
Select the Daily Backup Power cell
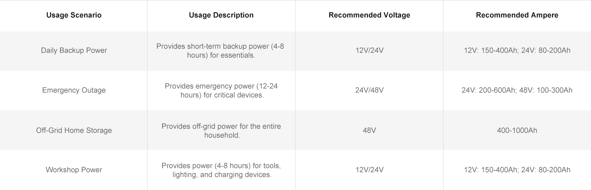point(74,50)
